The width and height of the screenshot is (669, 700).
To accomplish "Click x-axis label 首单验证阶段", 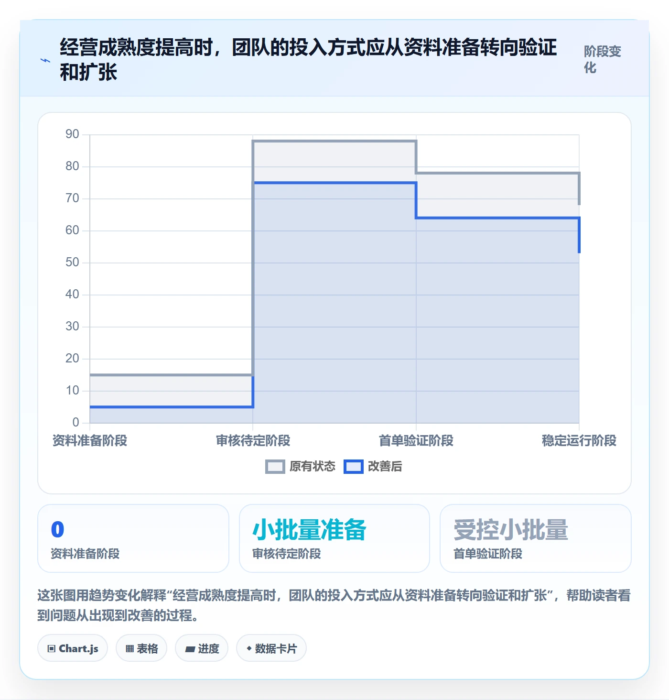I will coord(416,440).
